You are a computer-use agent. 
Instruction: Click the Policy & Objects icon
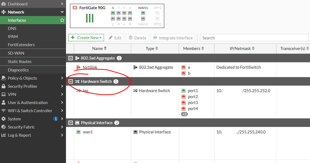4,78
